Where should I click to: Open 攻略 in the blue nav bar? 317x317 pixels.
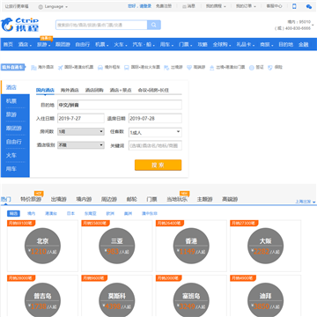(x=203, y=45)
